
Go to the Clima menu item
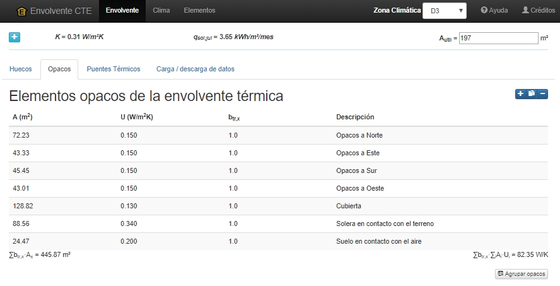161,10
